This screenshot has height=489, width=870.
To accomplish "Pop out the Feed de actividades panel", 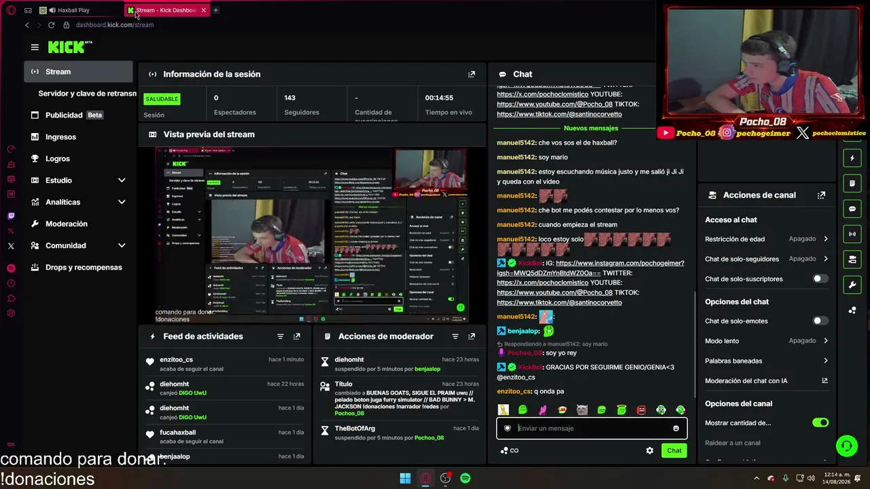I will click(x=296, y=336).
